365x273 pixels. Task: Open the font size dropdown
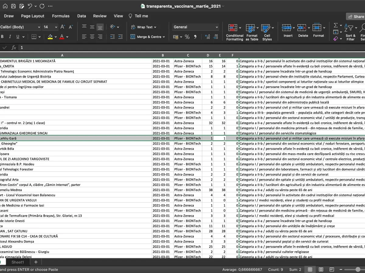(x=56, y=27)
